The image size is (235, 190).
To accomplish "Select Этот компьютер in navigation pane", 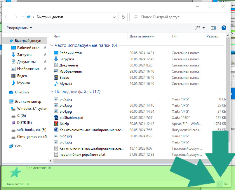I will pos(28,102).
